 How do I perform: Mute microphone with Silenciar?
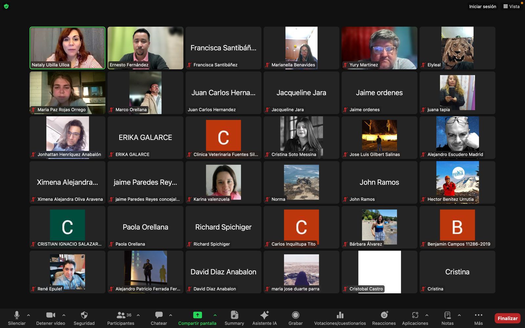pyautogui.click(x=17, y=315)
